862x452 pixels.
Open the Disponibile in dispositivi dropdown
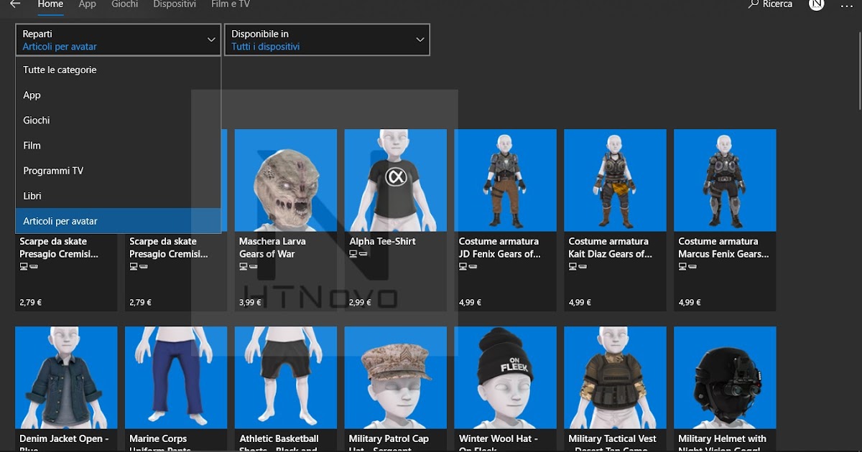[420, 39]
